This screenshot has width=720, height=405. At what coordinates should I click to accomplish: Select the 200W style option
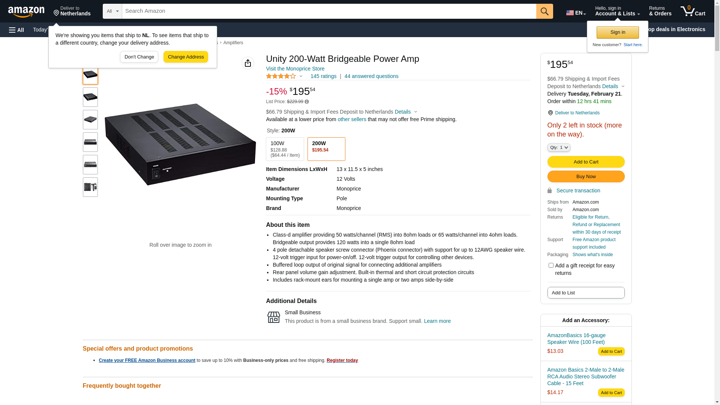coord(326,149)
